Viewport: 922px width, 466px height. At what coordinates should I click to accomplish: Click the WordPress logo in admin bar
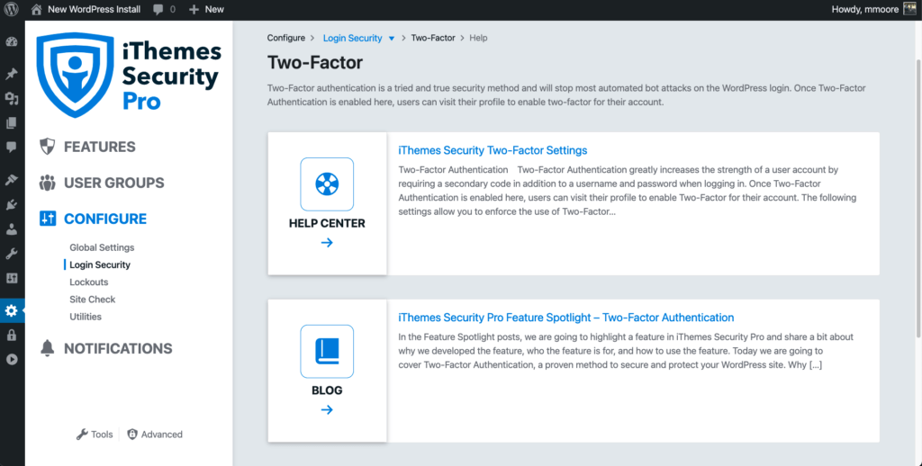(x=12, y=9)
